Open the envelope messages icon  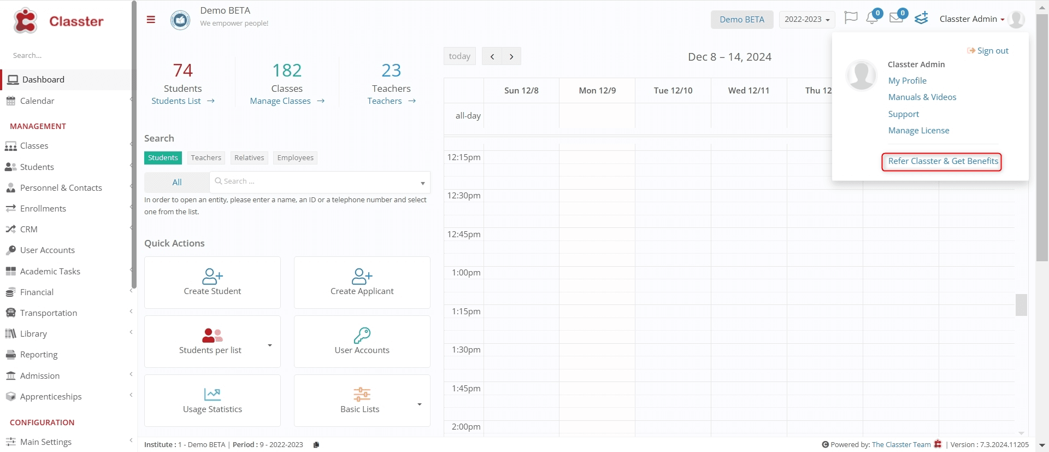tap(897, 17)
